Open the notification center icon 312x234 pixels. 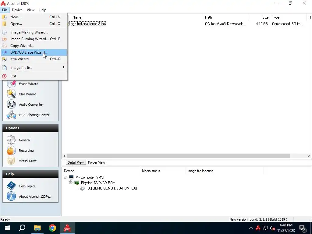point(303,228)
